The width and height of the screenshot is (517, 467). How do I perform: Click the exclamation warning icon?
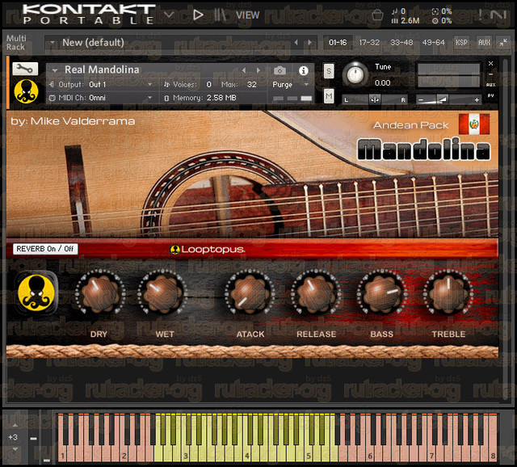480,15
